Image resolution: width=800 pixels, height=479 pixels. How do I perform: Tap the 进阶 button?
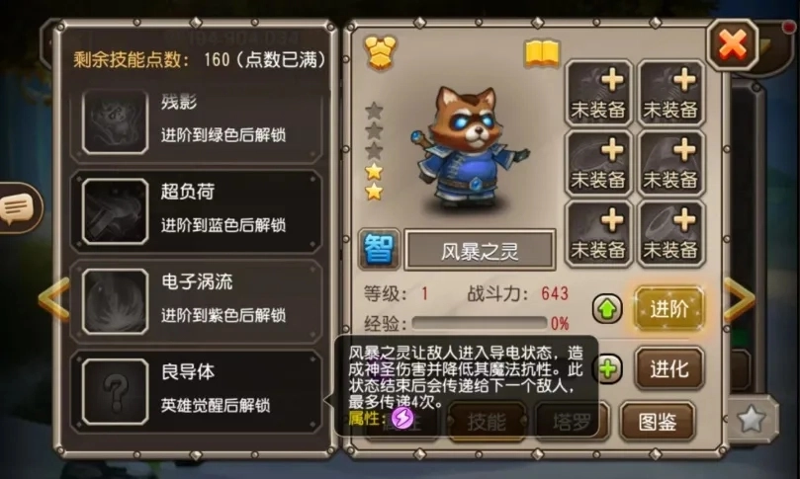669,309
